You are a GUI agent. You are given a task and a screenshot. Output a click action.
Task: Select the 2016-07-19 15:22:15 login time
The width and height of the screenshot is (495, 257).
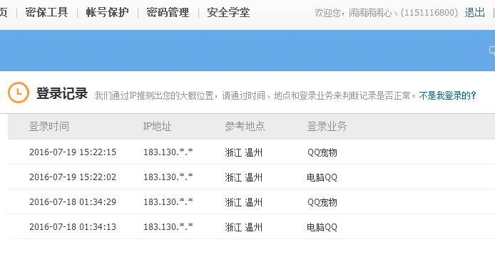pos(73,152)
